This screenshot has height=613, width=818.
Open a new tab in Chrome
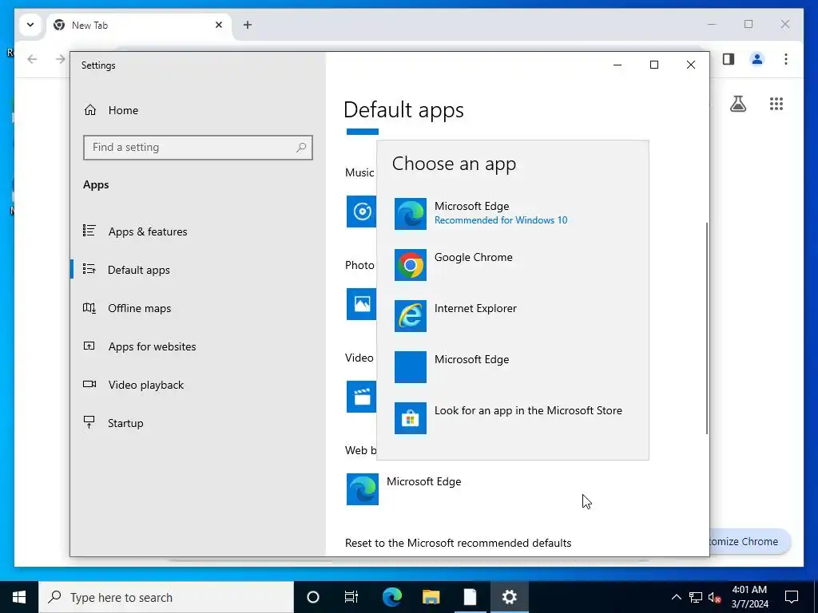click(248, 25)
